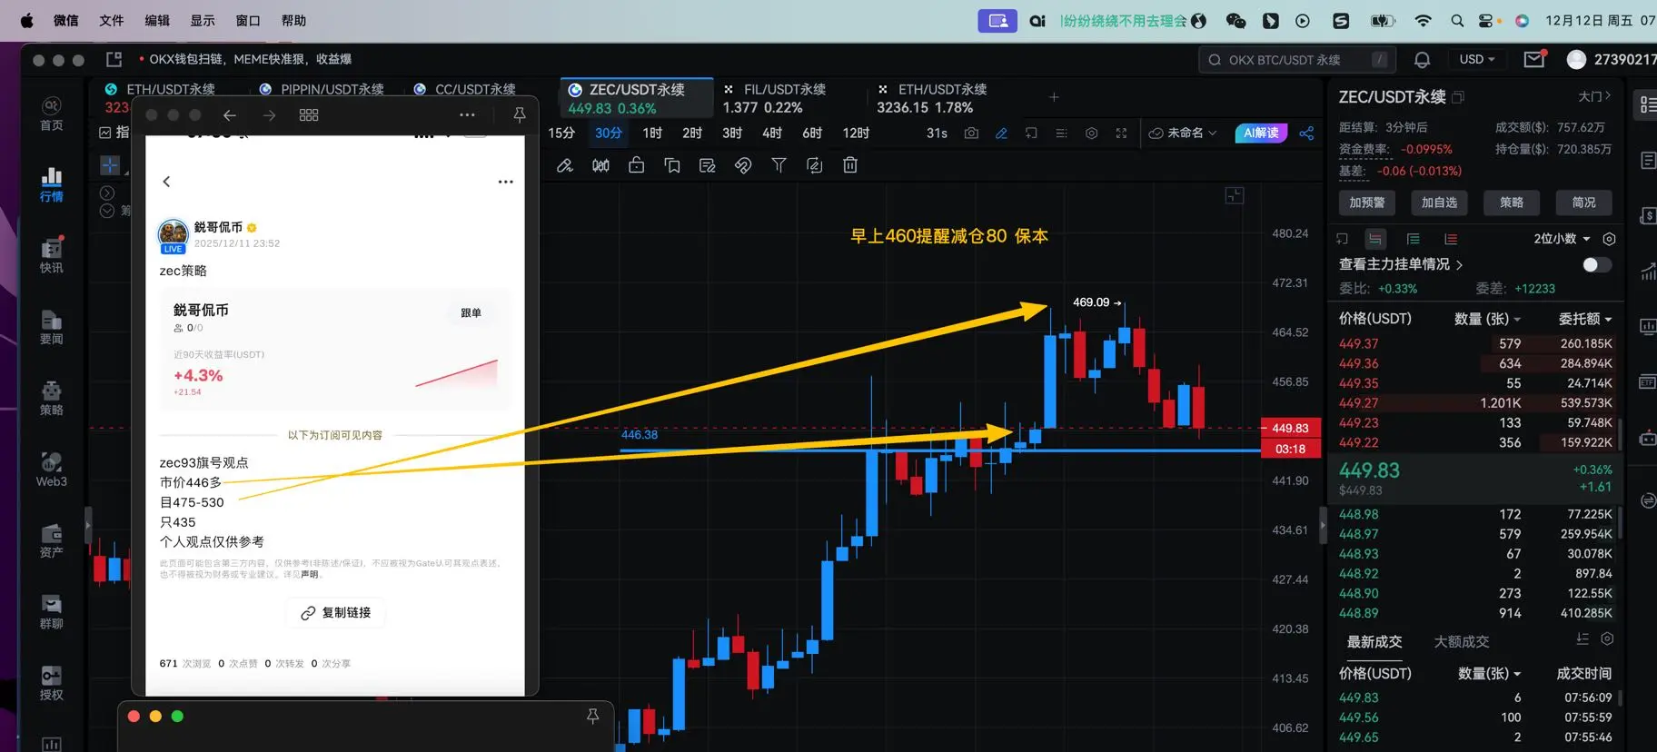Open 授权 authorization in sidebar
This screenshot has height=752, width=1657.
[x=52, y=683]
